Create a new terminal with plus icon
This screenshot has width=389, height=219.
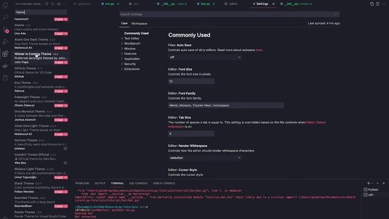click(x=368, y=183)
